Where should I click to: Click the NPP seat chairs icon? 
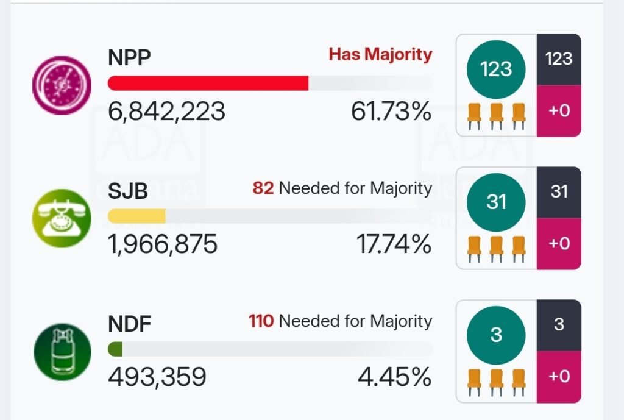pyautogui.click(x=496, y=115)
